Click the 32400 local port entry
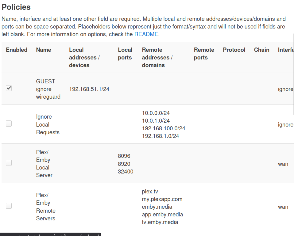Screen dimensions: 294x236 coord(126,172)
